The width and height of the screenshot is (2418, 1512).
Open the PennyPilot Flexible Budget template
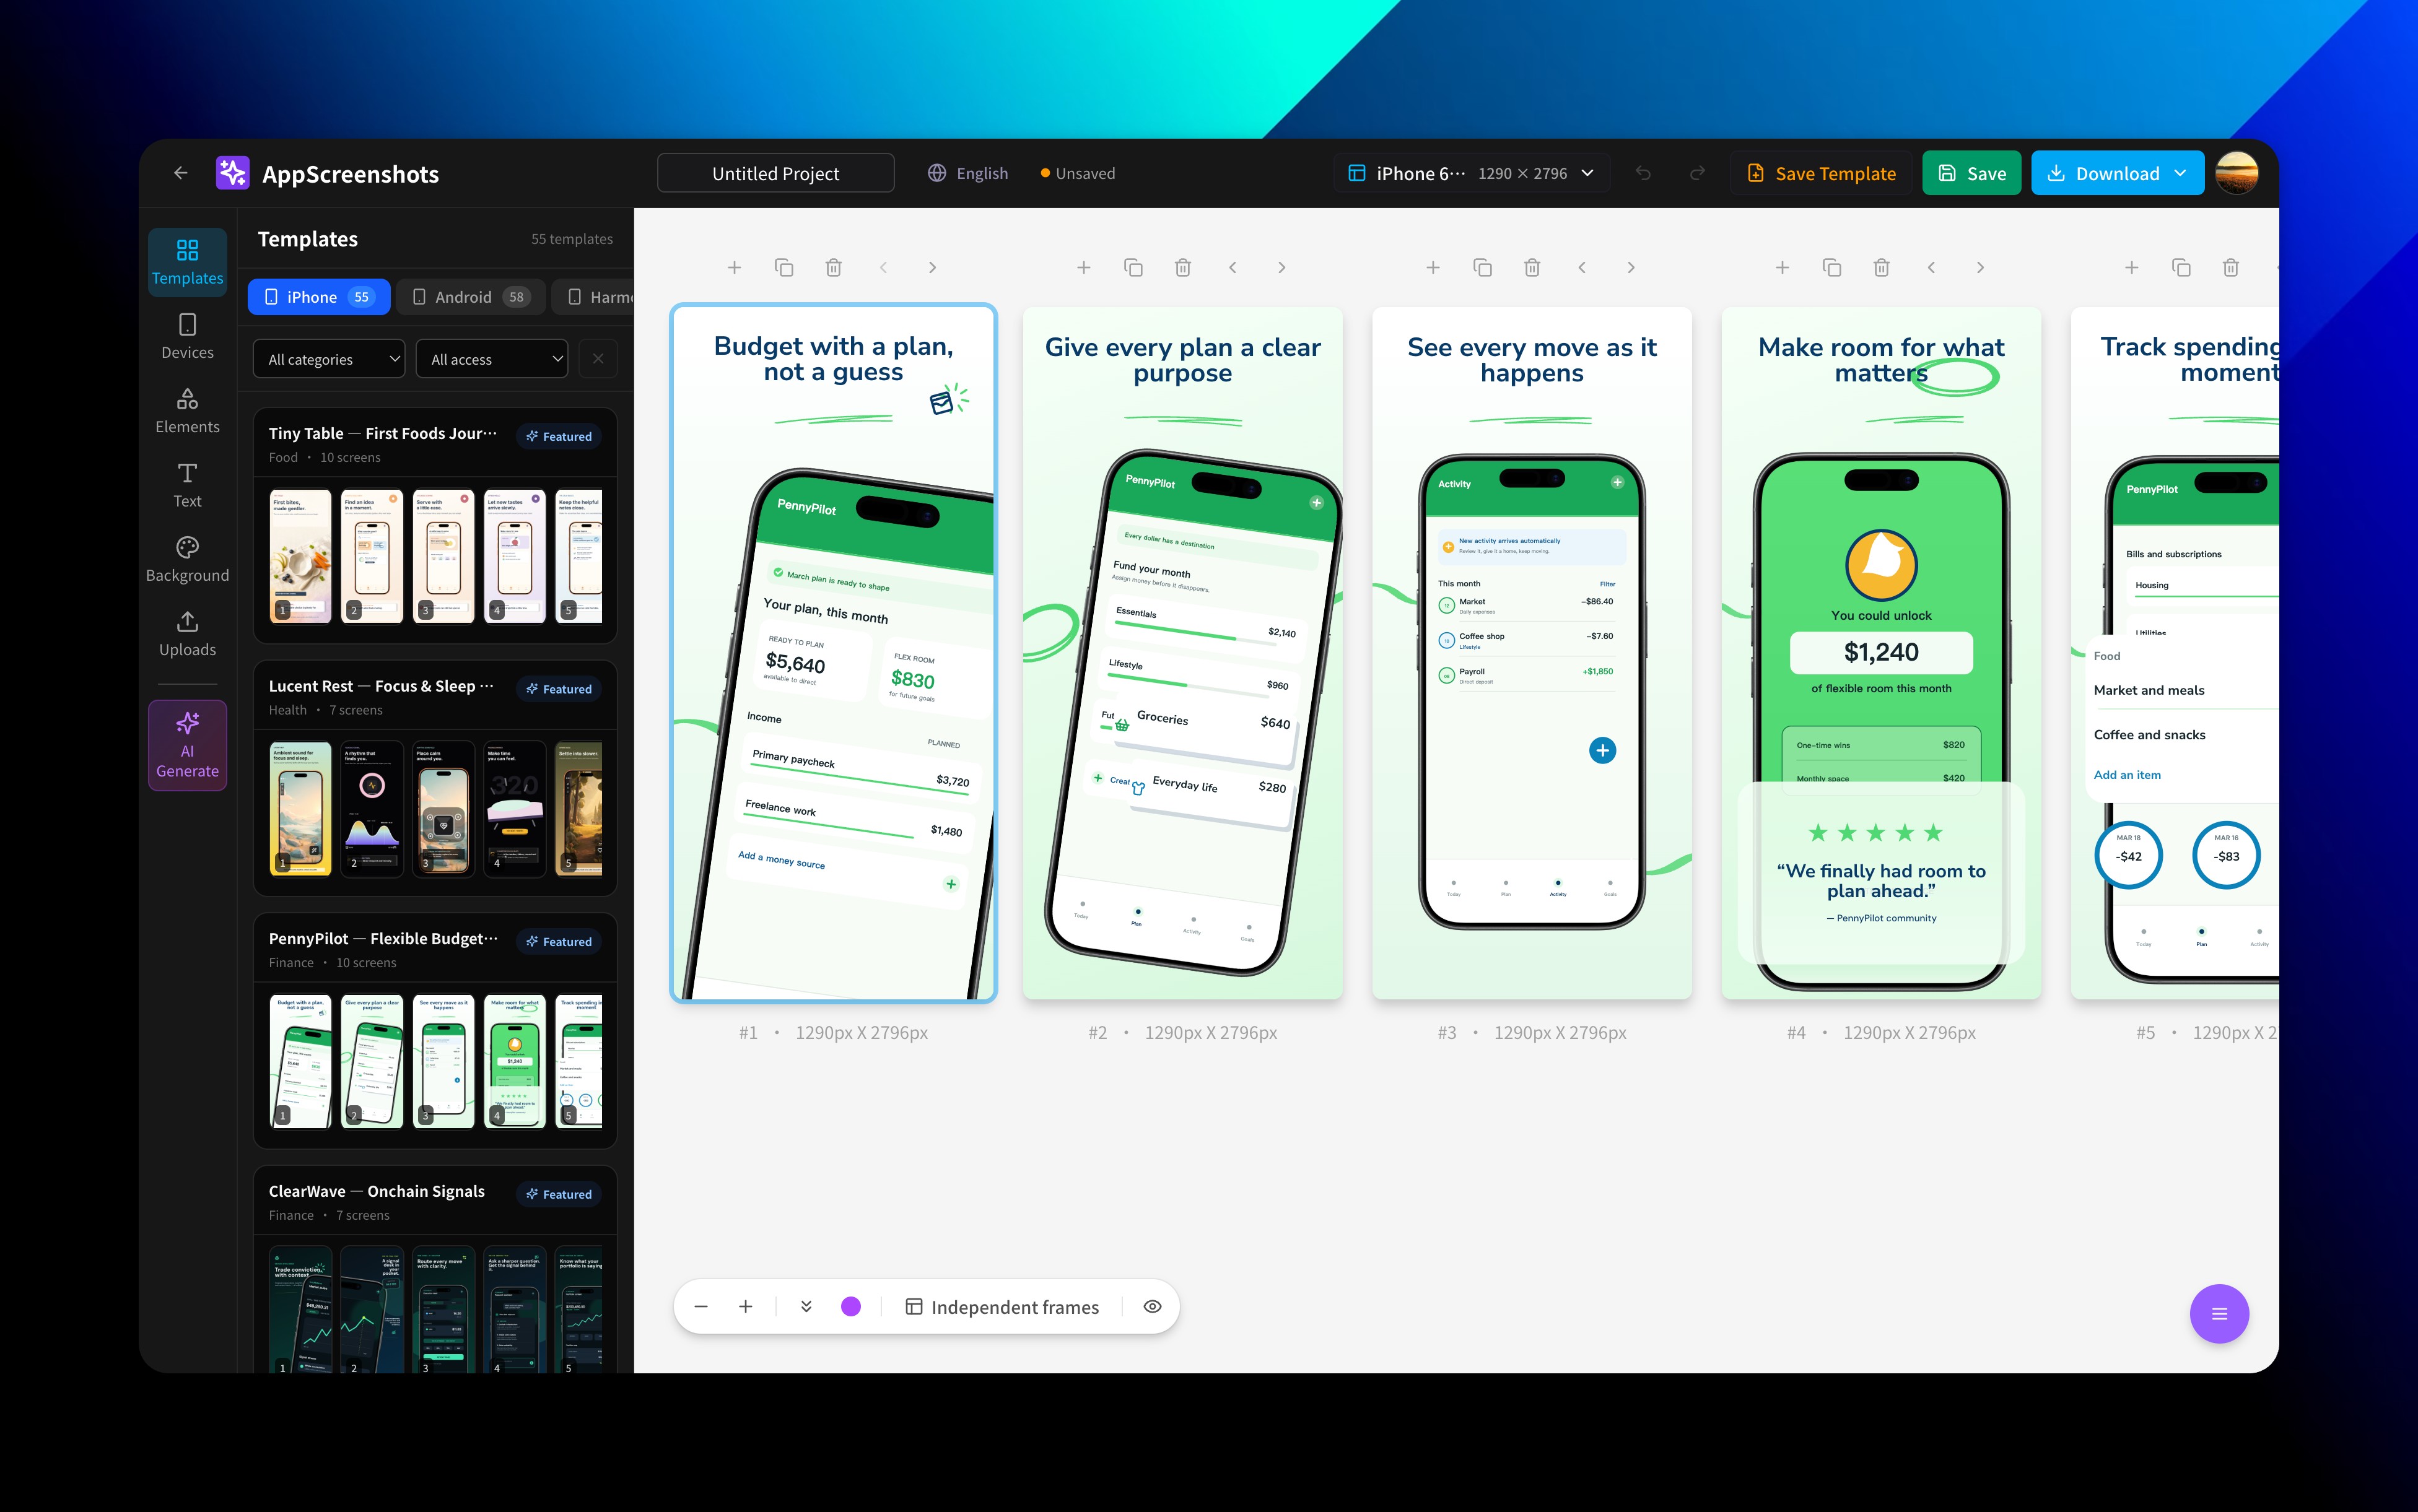pos(435,1030)
